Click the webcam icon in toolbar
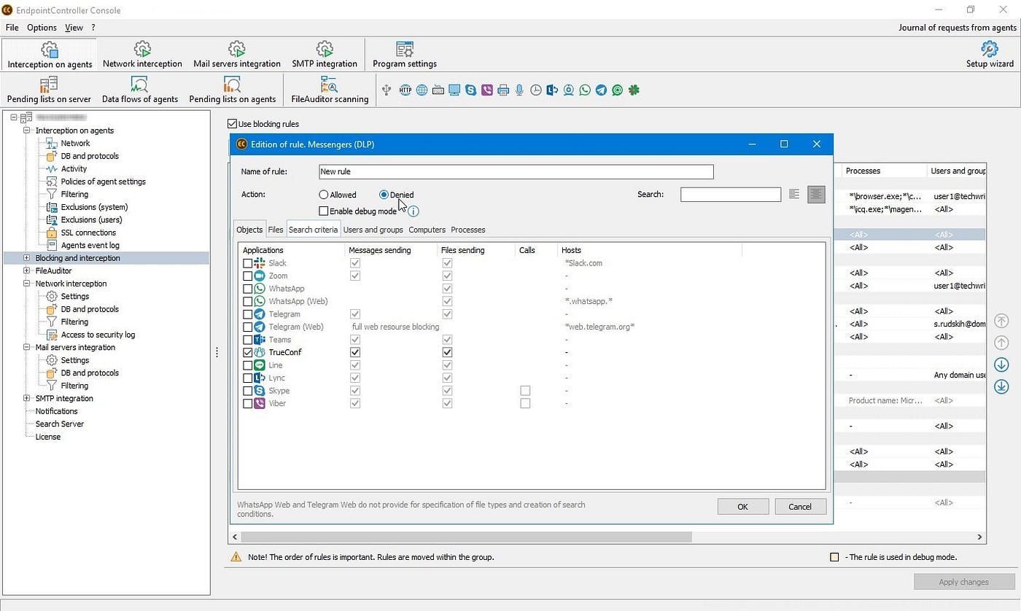 coord(568,90)
